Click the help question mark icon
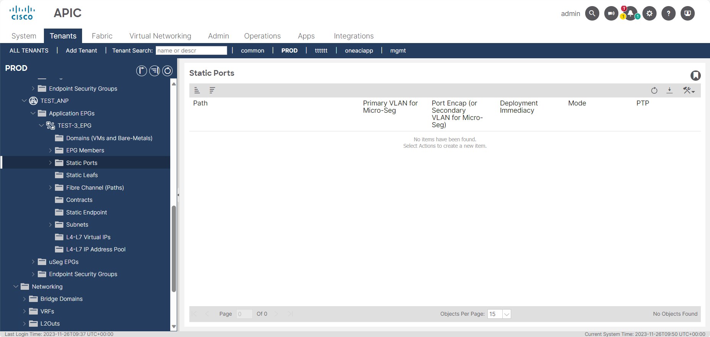This screenshot has width=710, height=337. (x=668, y=13)
